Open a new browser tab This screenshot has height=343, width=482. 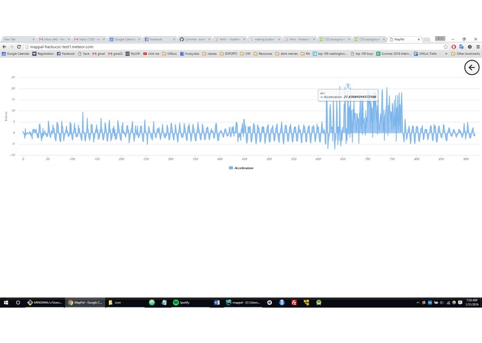(427, 40)
